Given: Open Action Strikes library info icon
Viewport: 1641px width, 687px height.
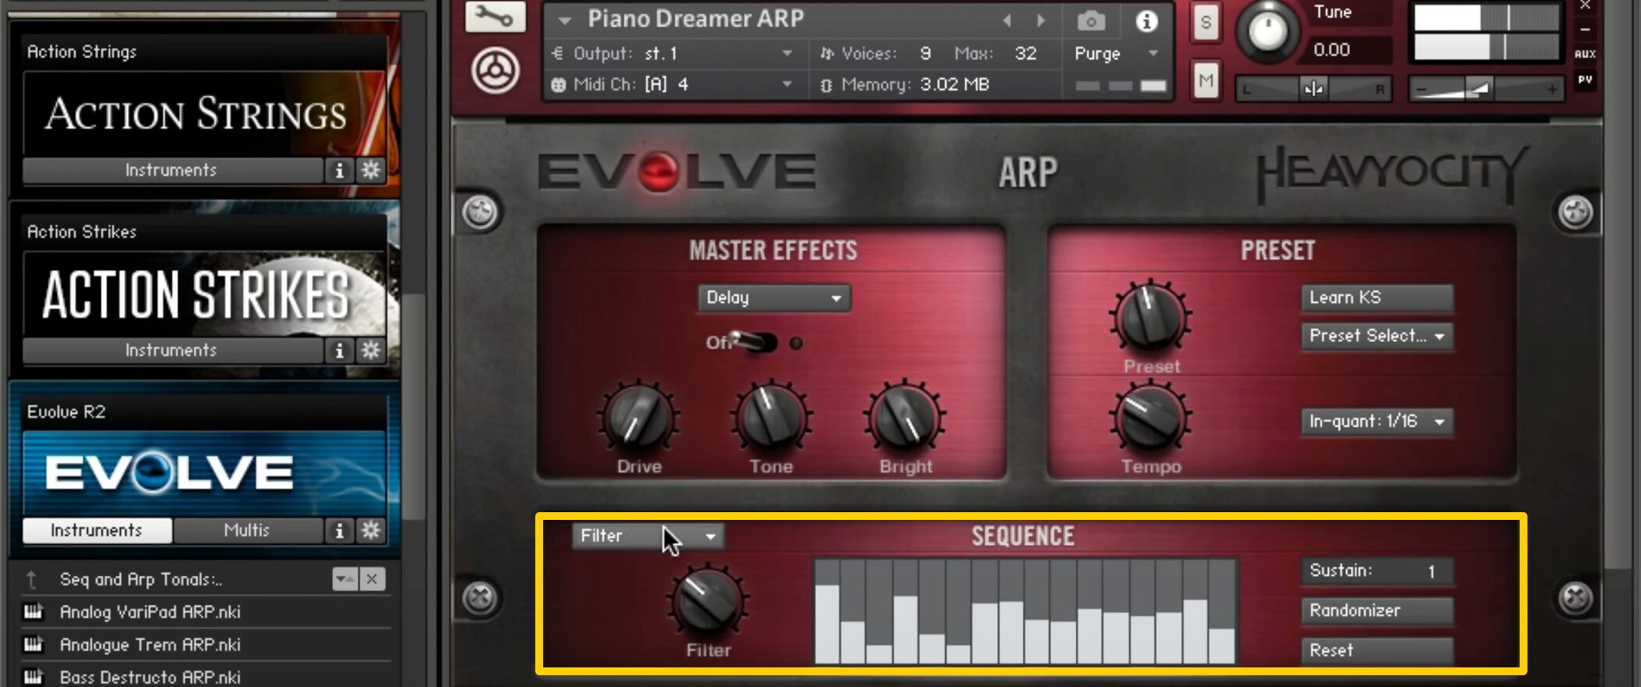Looking at the screenshot, I should click(339, 351).
